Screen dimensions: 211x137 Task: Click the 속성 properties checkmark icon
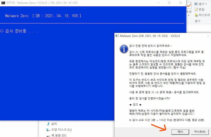pos(189,6)
